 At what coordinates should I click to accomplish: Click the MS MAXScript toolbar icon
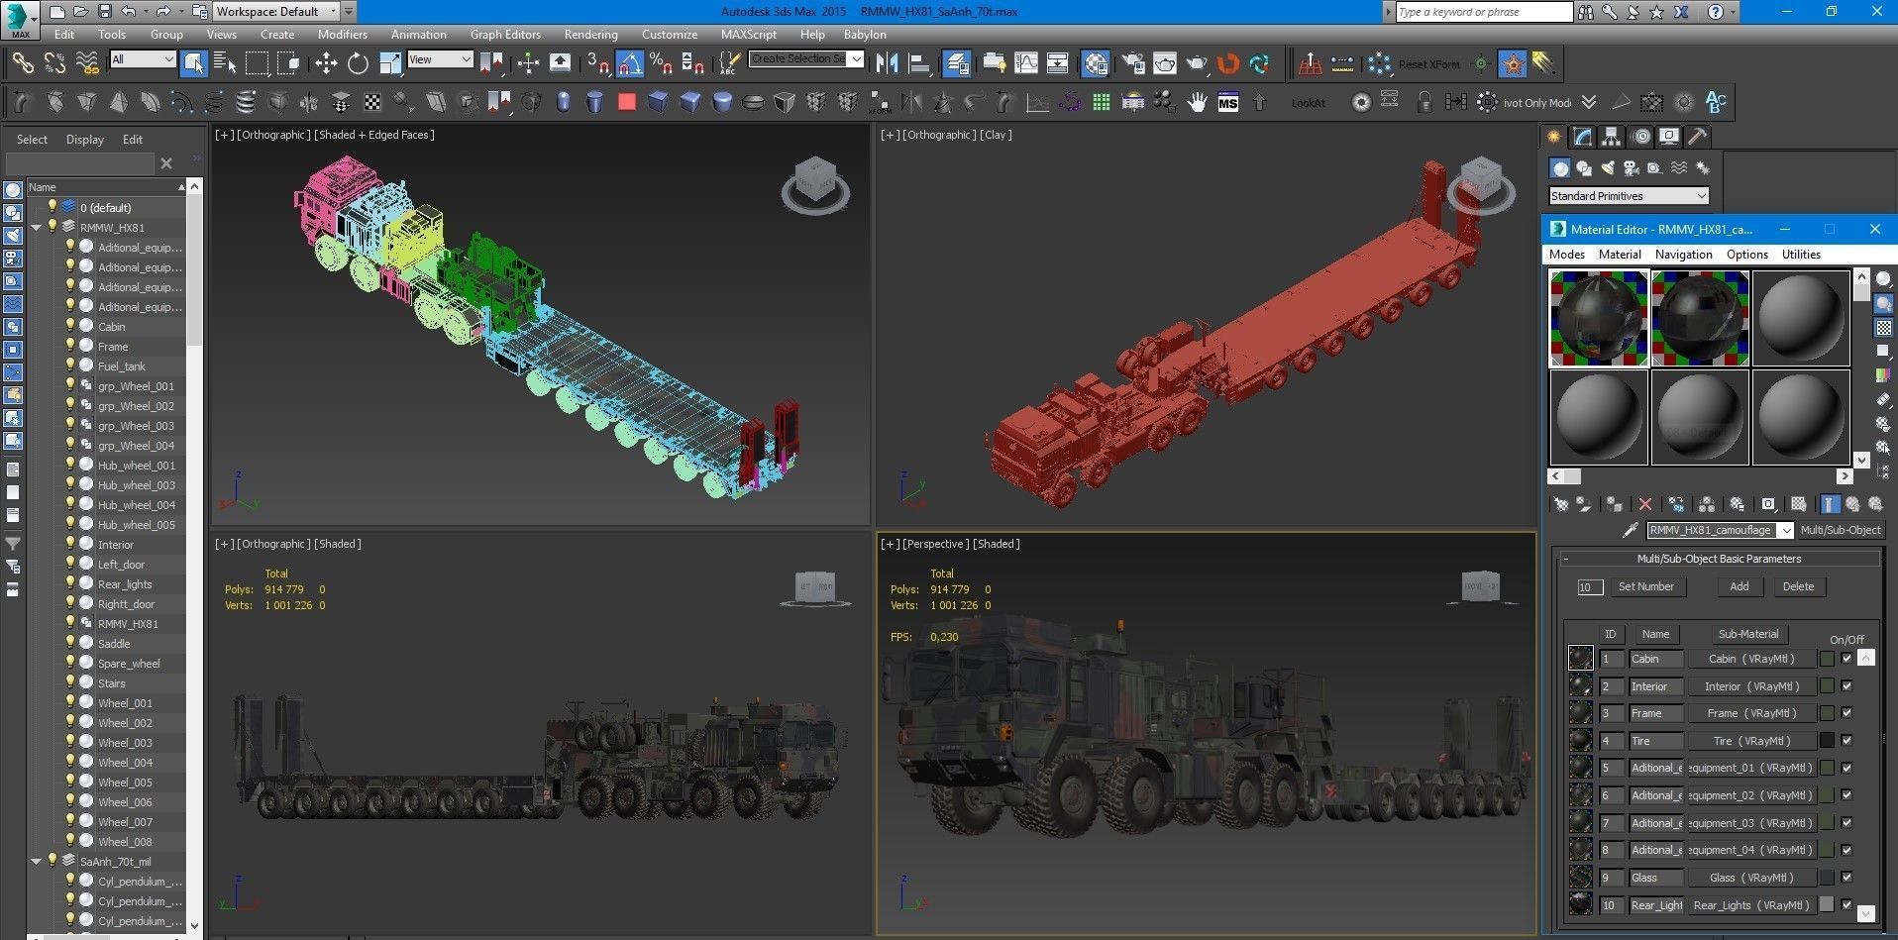click(1227, 103)
